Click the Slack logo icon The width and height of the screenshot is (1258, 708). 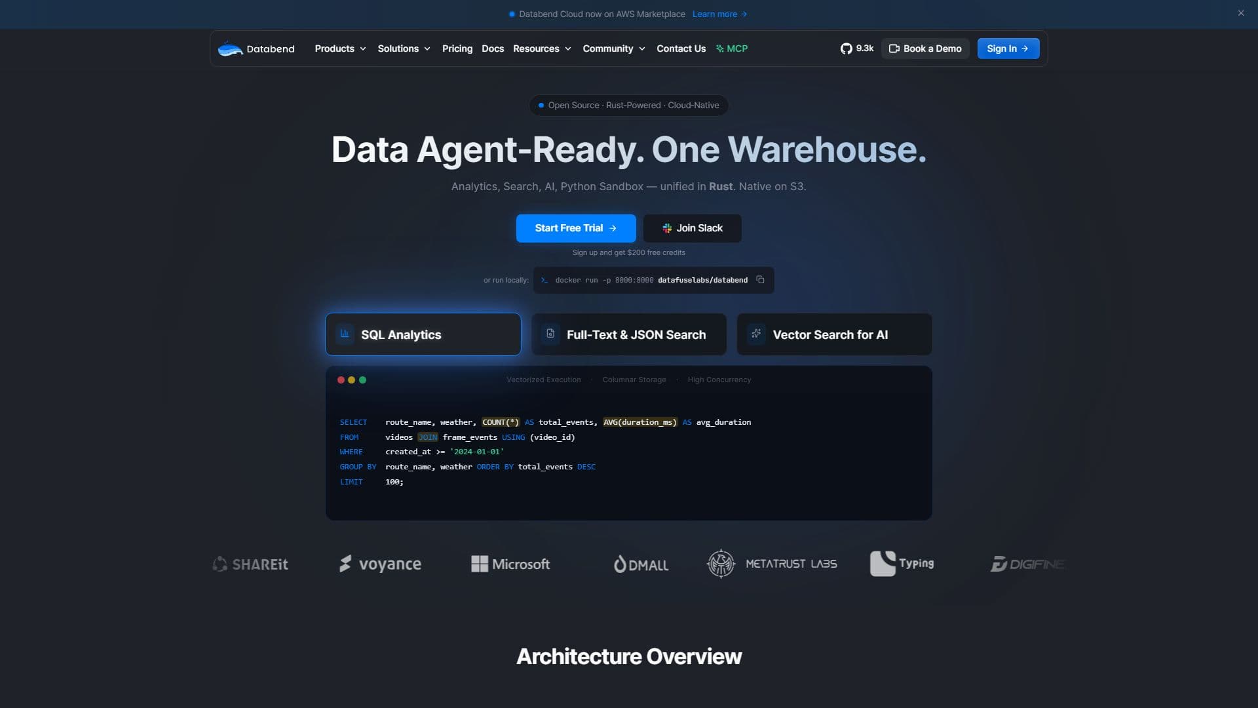pos(667,228)
